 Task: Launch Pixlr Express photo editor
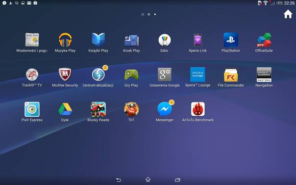point(32,109)
